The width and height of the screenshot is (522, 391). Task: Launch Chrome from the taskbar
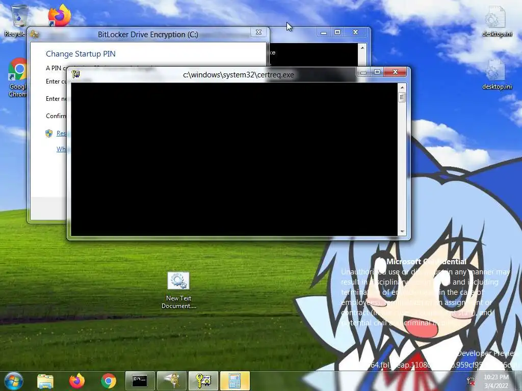(109, 381)
